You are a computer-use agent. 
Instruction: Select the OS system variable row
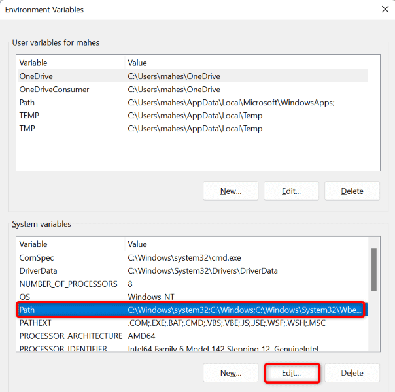click(x=193, y=297)
